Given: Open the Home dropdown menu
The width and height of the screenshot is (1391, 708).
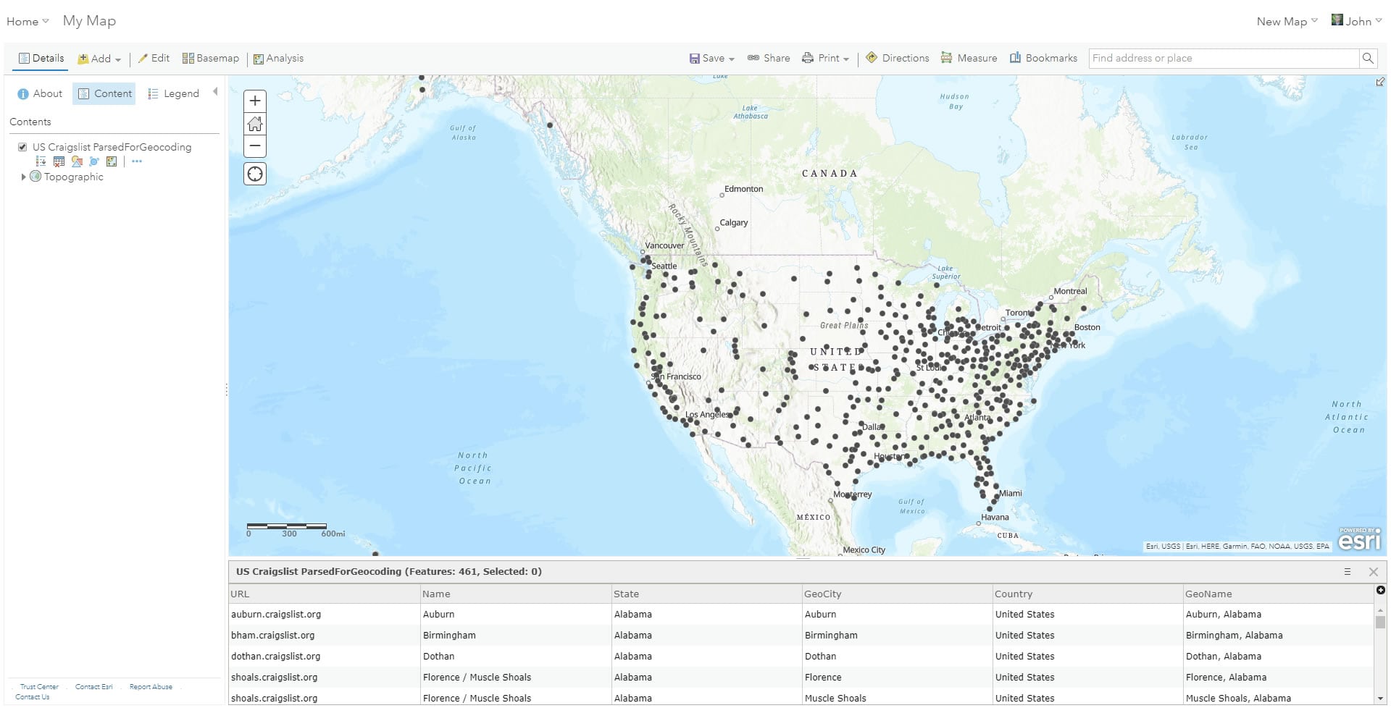Looking at the screenshot, I should tap(28, 22).
